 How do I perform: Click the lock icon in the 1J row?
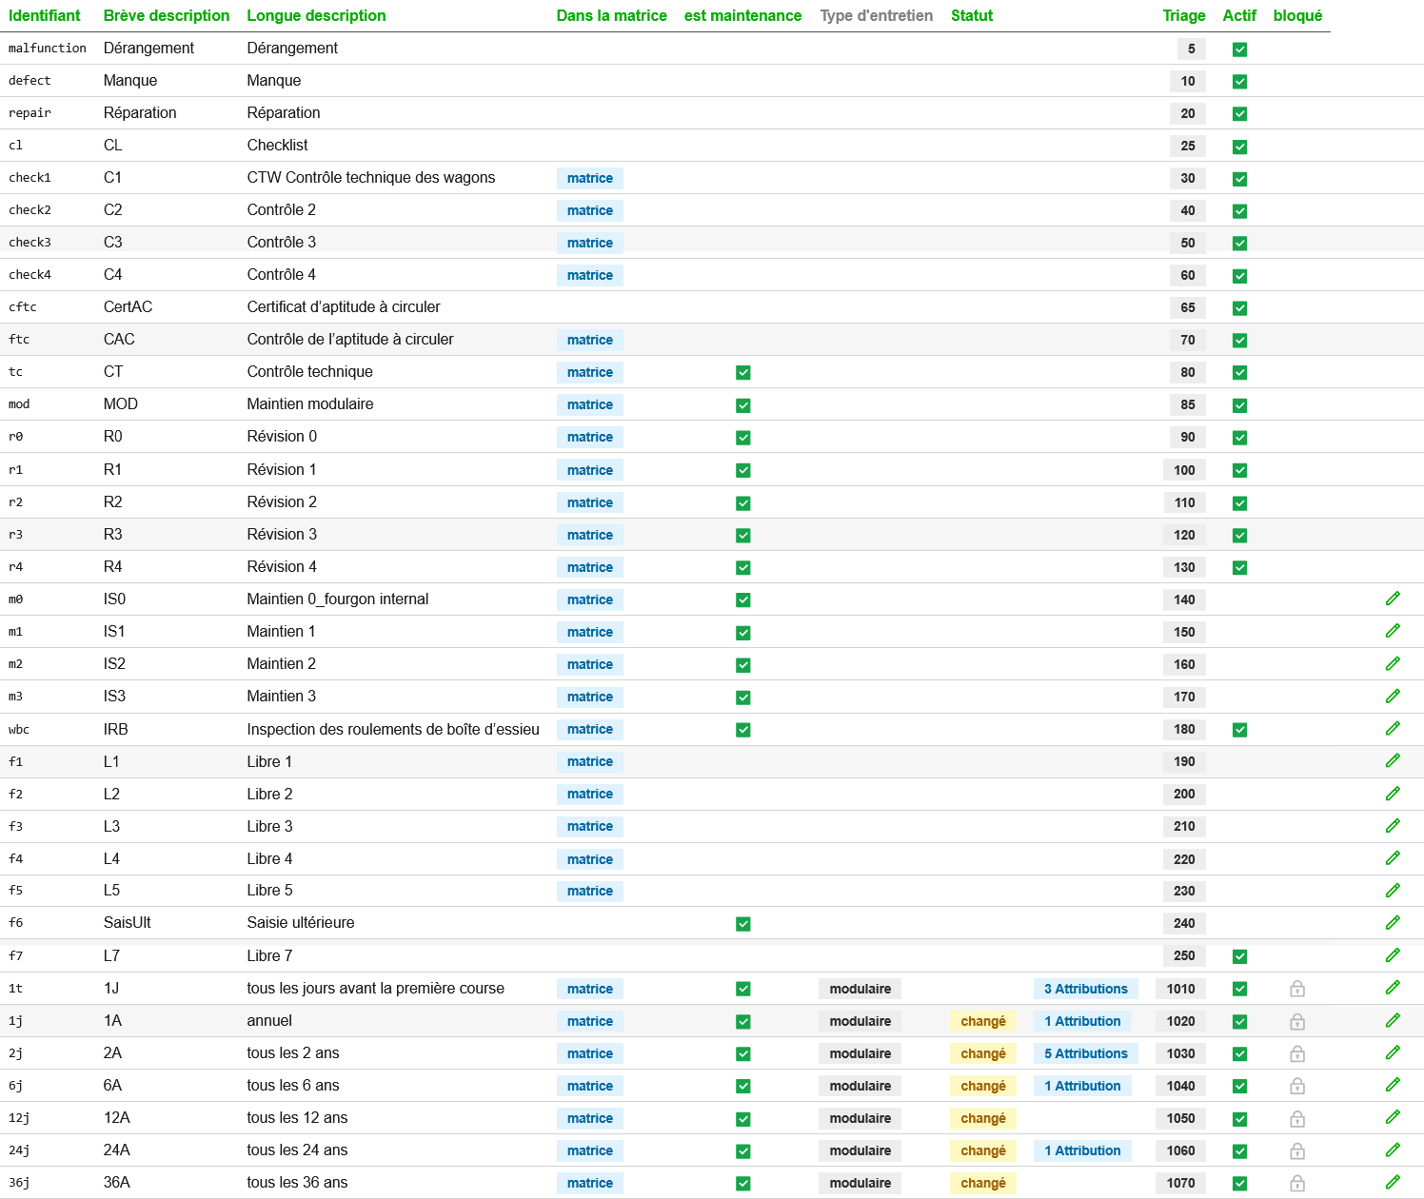[x=1296, y=989]
